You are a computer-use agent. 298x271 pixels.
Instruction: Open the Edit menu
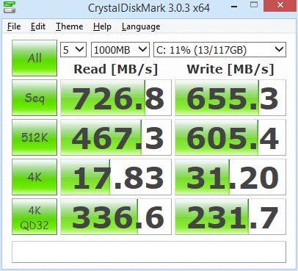click(x=38, y=26)
